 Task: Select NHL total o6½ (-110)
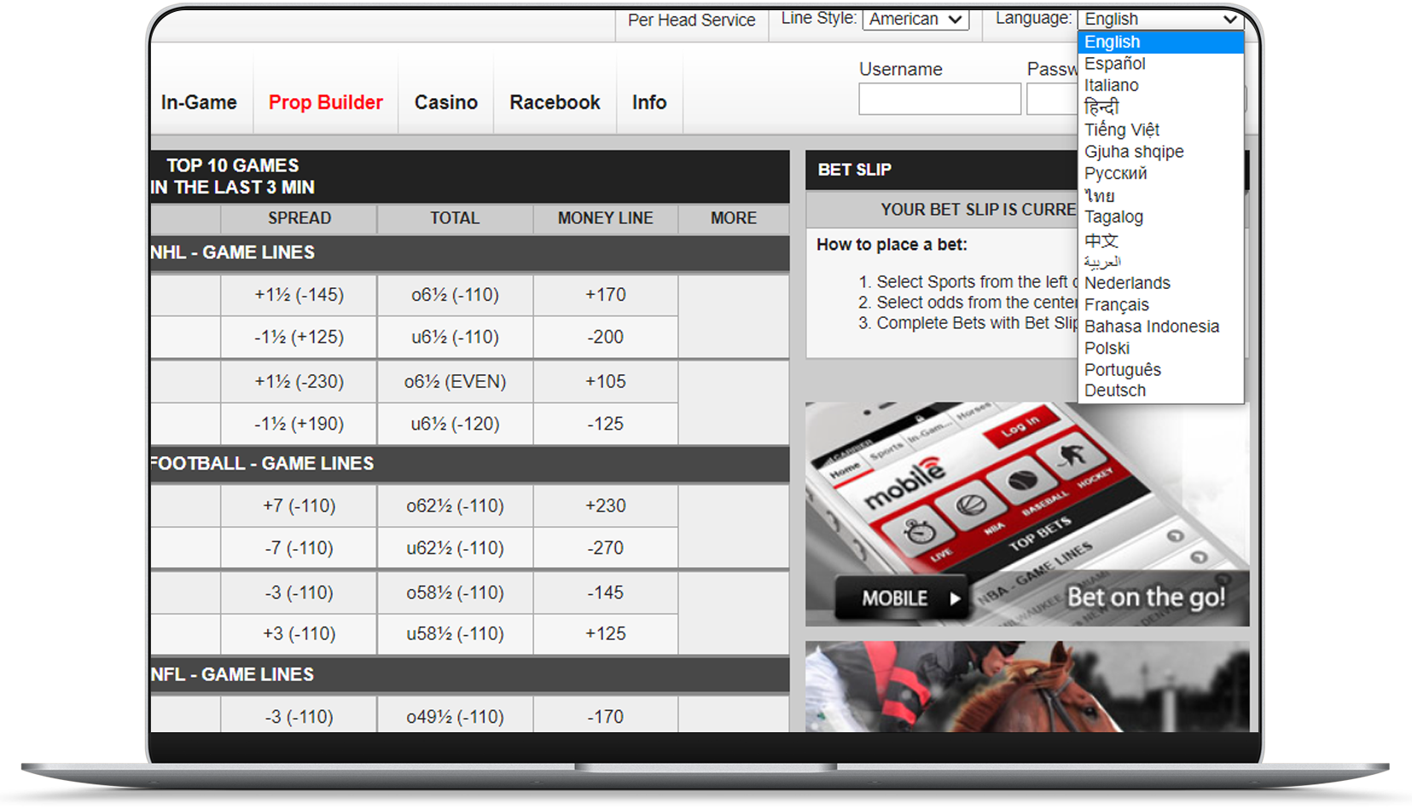pos(455,295)
